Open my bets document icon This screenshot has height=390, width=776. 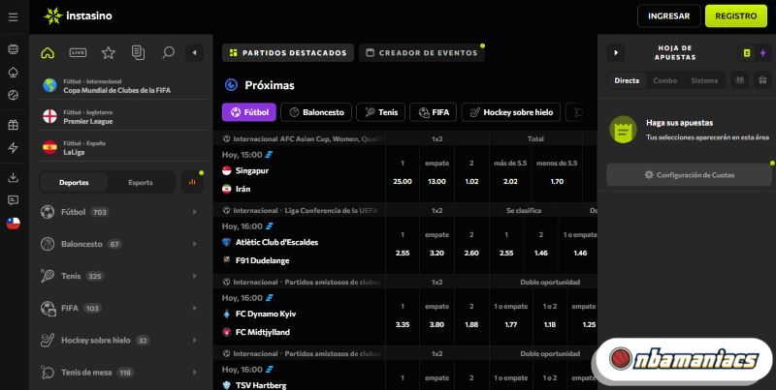[138, 53]
